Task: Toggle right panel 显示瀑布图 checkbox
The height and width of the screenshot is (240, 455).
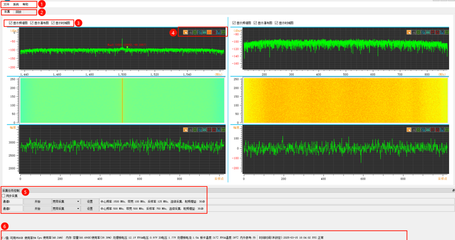Action: pos(255,23)
